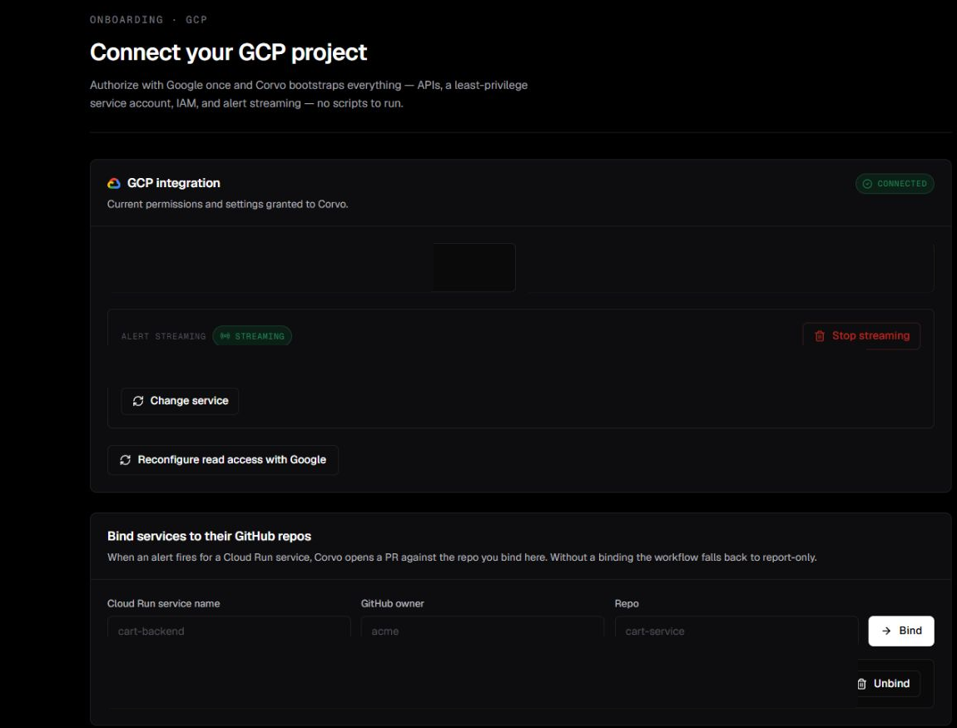Screen dimensions: 957x728
Task: Click the "GCP integration" title
Action: [x=173, y=183]
